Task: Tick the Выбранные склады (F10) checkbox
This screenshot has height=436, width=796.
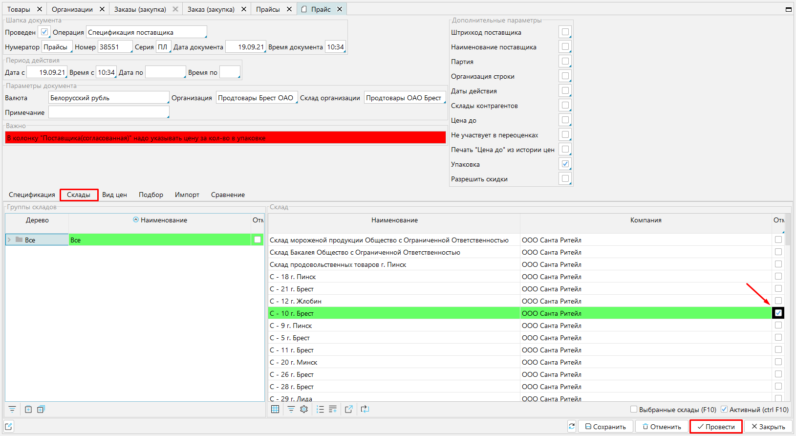Action: [634, 410]
